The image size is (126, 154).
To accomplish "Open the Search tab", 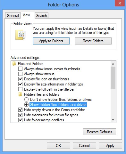I will (x=41, y=16).
